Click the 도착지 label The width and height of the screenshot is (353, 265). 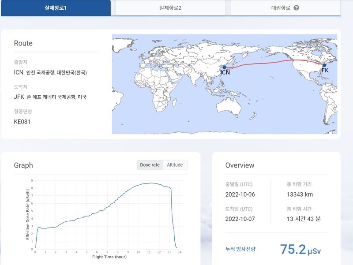(20, 87)
